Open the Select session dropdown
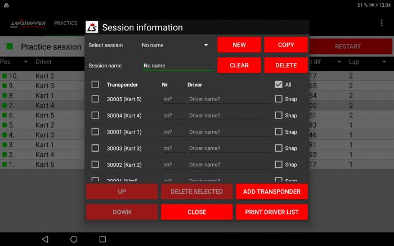This screenshot has width=394, height=246. [x=175, y=45]
